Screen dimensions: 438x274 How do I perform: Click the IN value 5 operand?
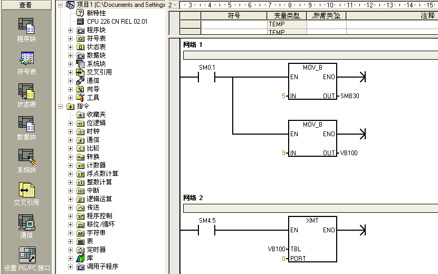(283, 96)
